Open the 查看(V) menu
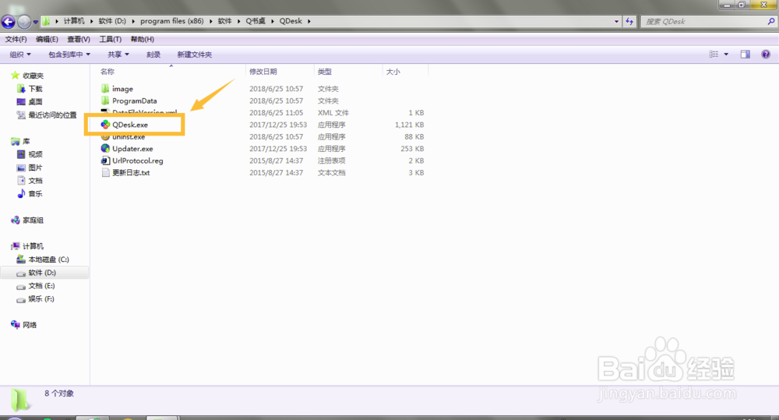779x420 pixels. tap(79, 39)
